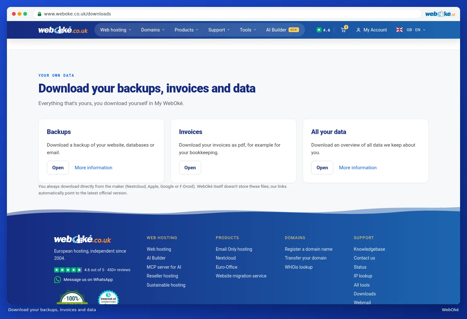Screen dimensions: 467x319
Task: Open footer Reseller hosting link
Action: click(162, 276)
